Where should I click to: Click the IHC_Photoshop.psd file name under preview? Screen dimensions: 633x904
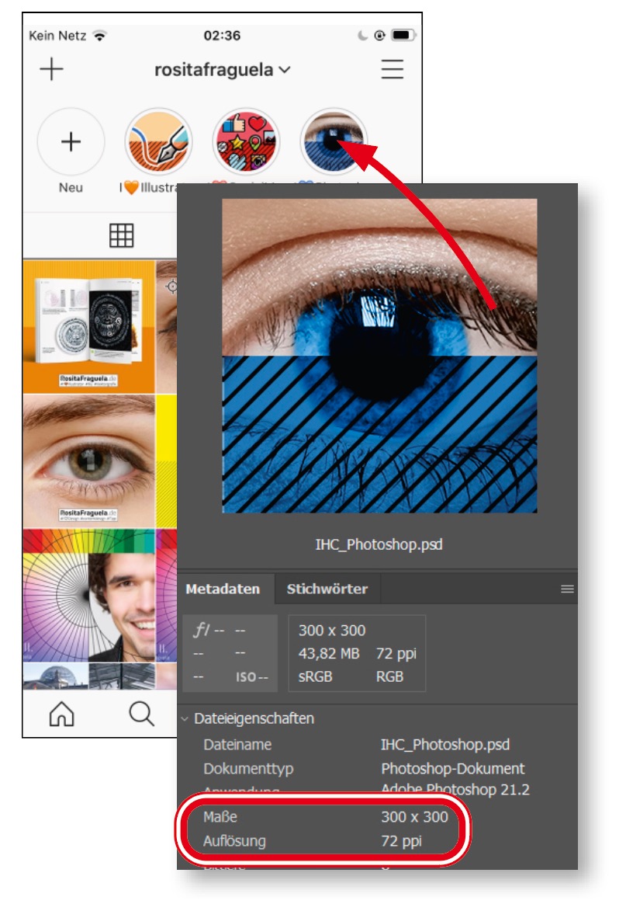[379, 544]
